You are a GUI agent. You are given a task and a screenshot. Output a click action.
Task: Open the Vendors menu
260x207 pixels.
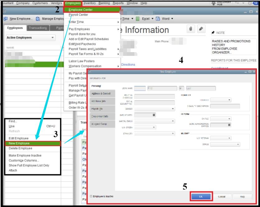(x=56, y=3)
